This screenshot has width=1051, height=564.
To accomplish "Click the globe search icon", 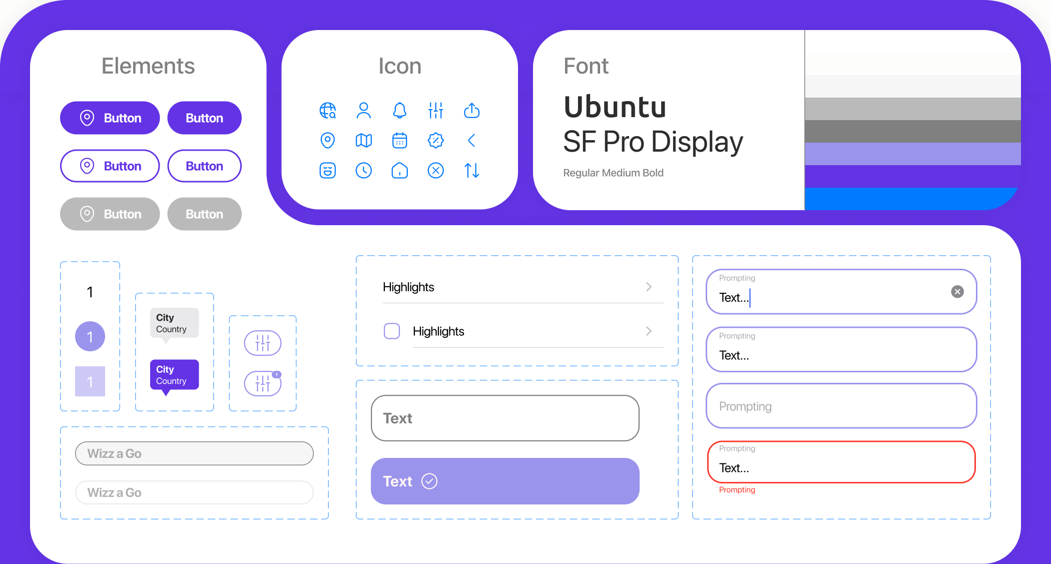I will coord(328,111).
